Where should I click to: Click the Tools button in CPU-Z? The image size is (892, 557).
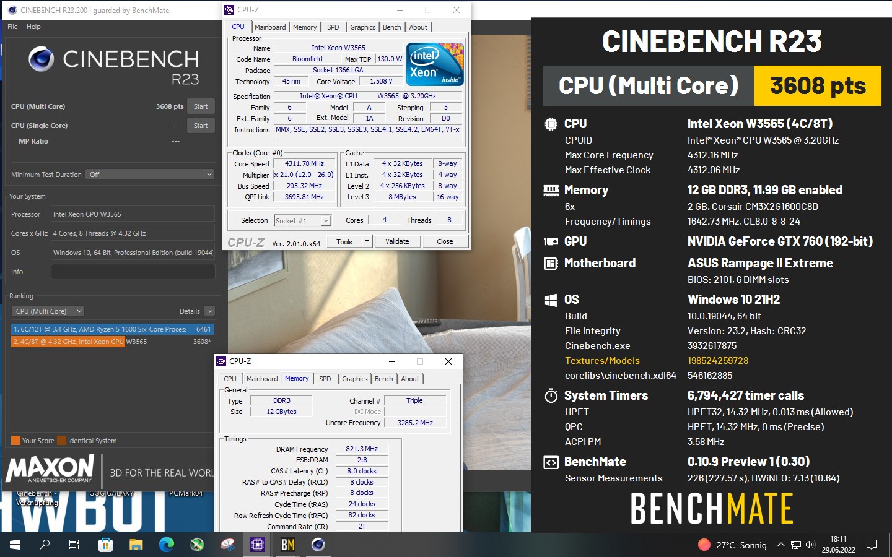pos(344,242)
